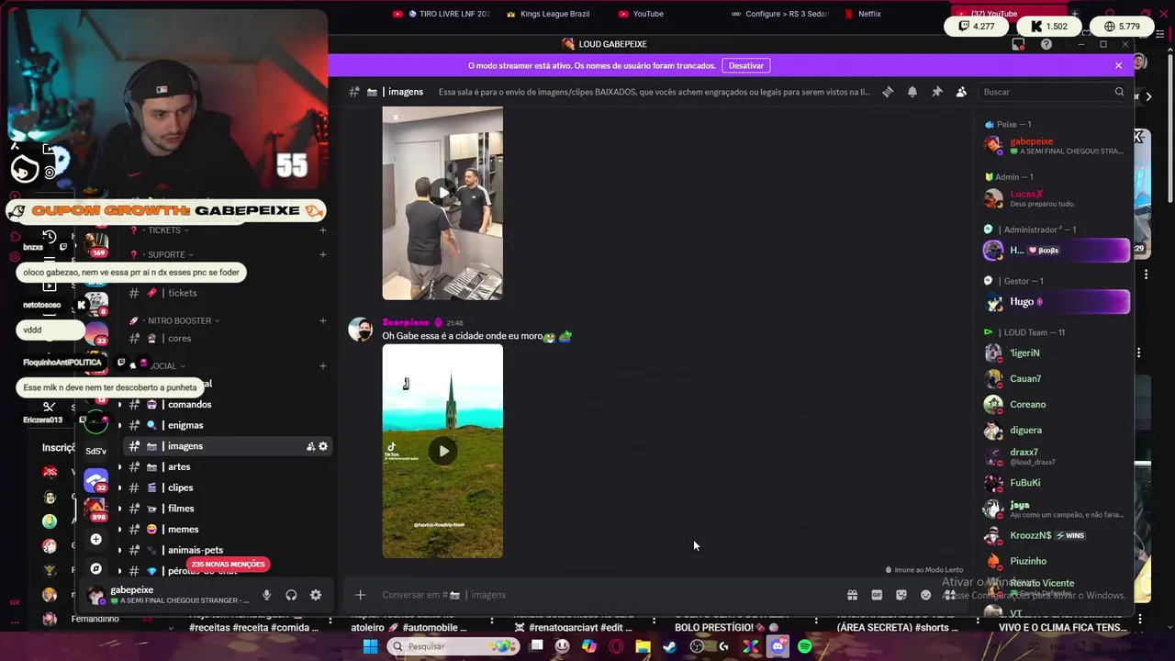Open the tickets channel
The width and height of the screenshot is (1175, 661).
tap(182, 293)
